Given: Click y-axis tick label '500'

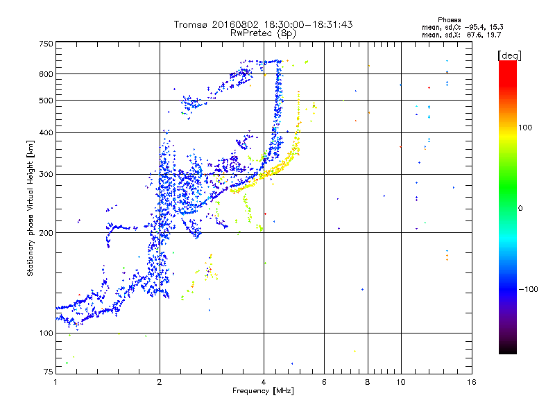Looking at the screenshot, I should pos(46,101).
